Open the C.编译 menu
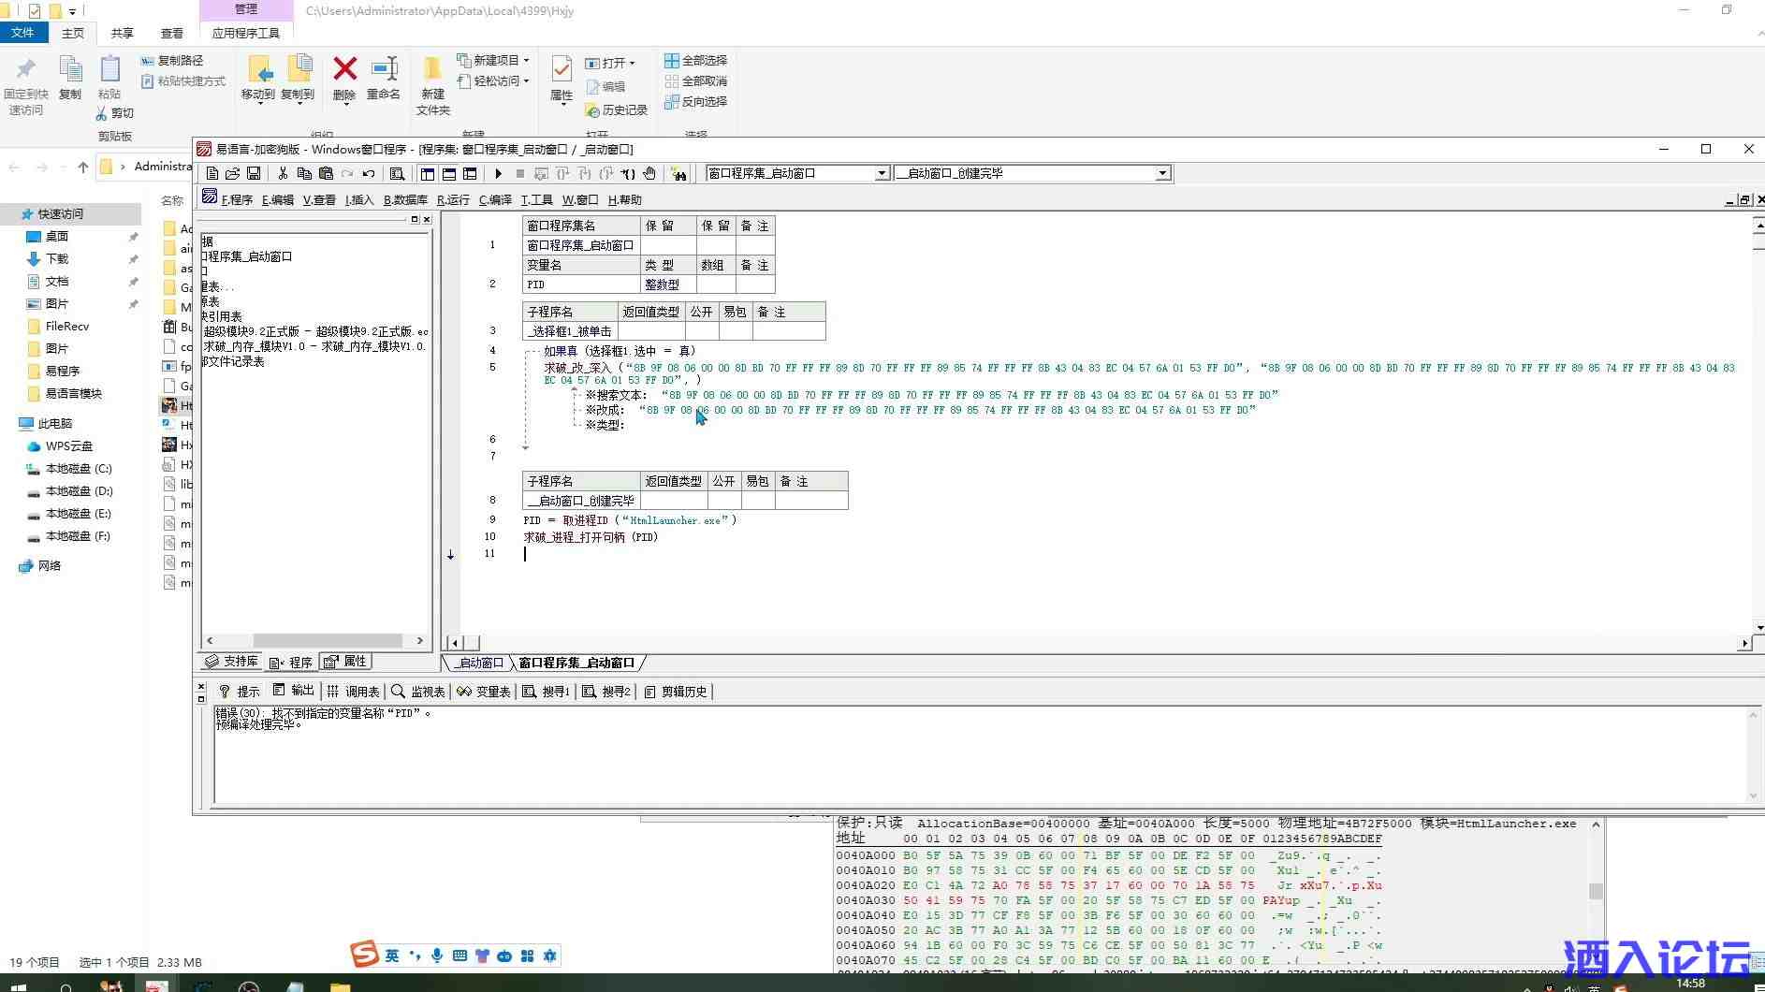1765x992 pixels. point(495,199)
